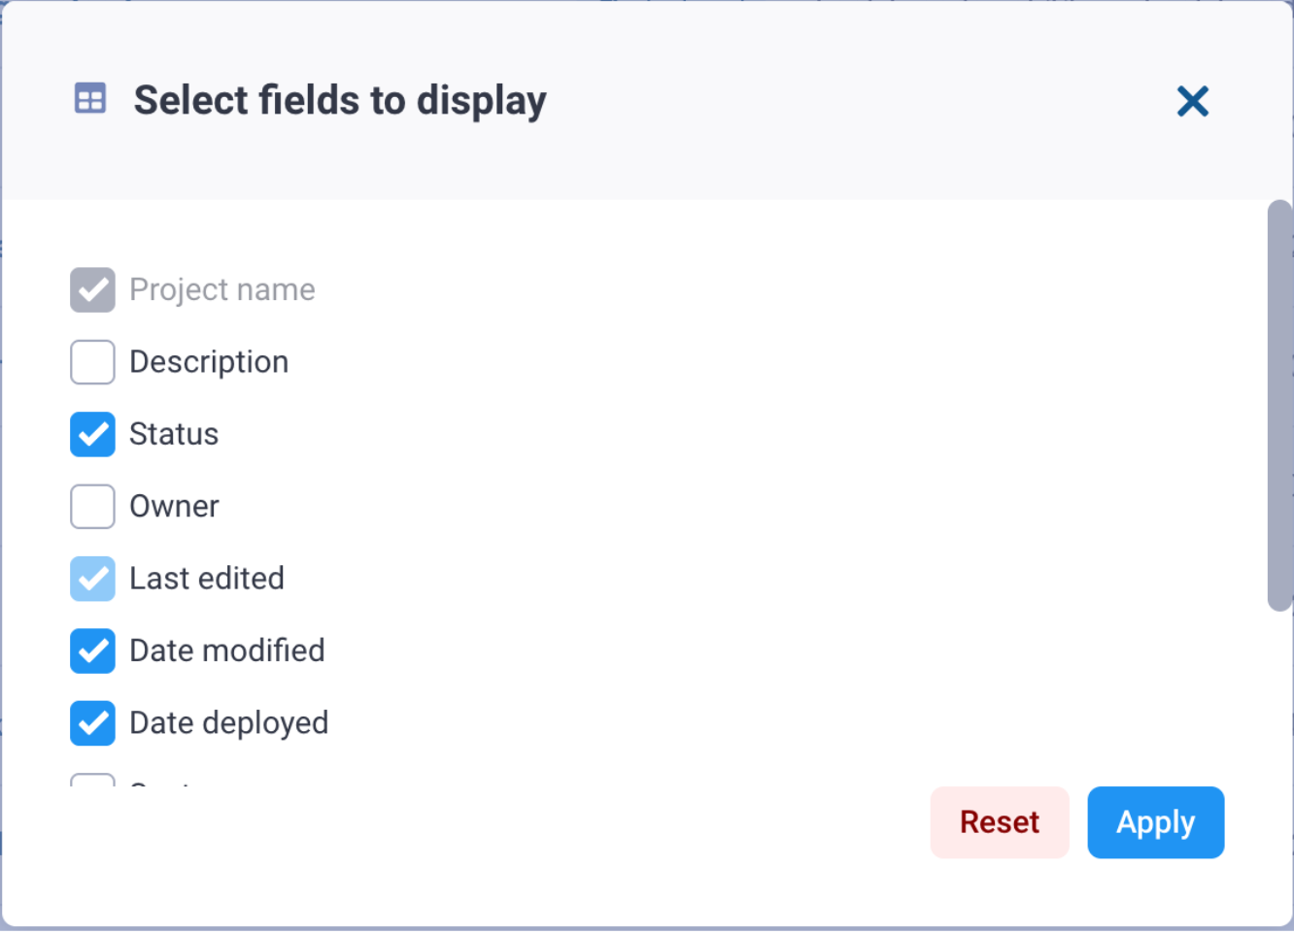Viewport: 1294px width, 934px height.
Task: Enable the Description checkbox
Action: point(92,362)
